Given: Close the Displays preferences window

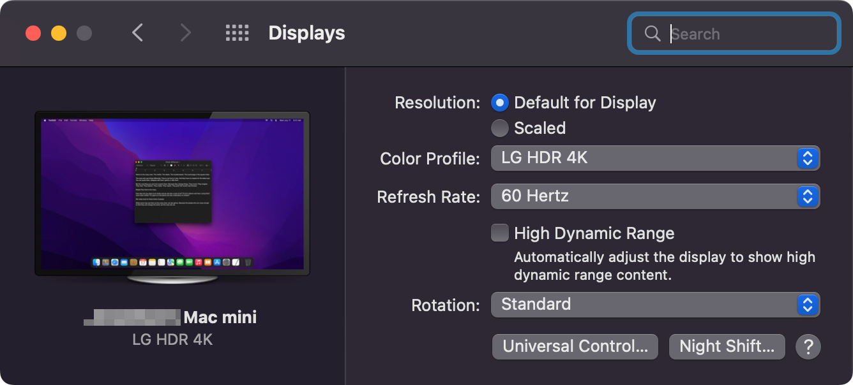Looking at the screenshot, I should point(33,33).
